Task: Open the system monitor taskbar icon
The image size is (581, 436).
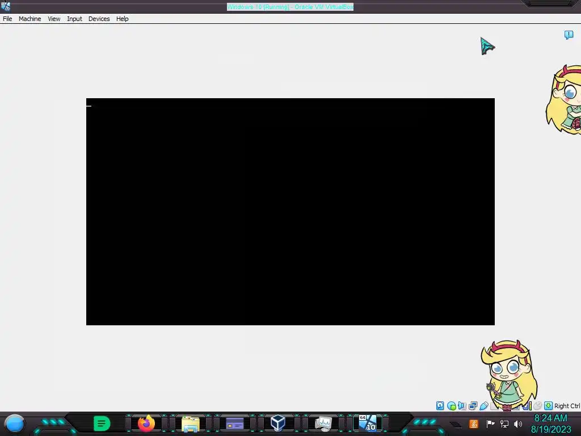Action: (x=323, y=424)
